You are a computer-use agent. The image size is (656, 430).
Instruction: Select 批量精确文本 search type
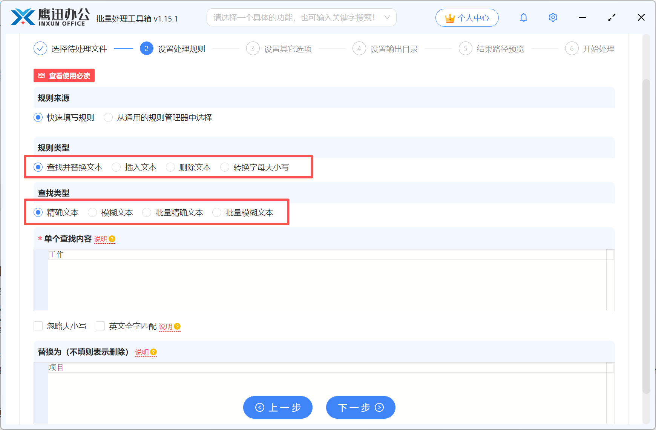[x=147, y=212]
